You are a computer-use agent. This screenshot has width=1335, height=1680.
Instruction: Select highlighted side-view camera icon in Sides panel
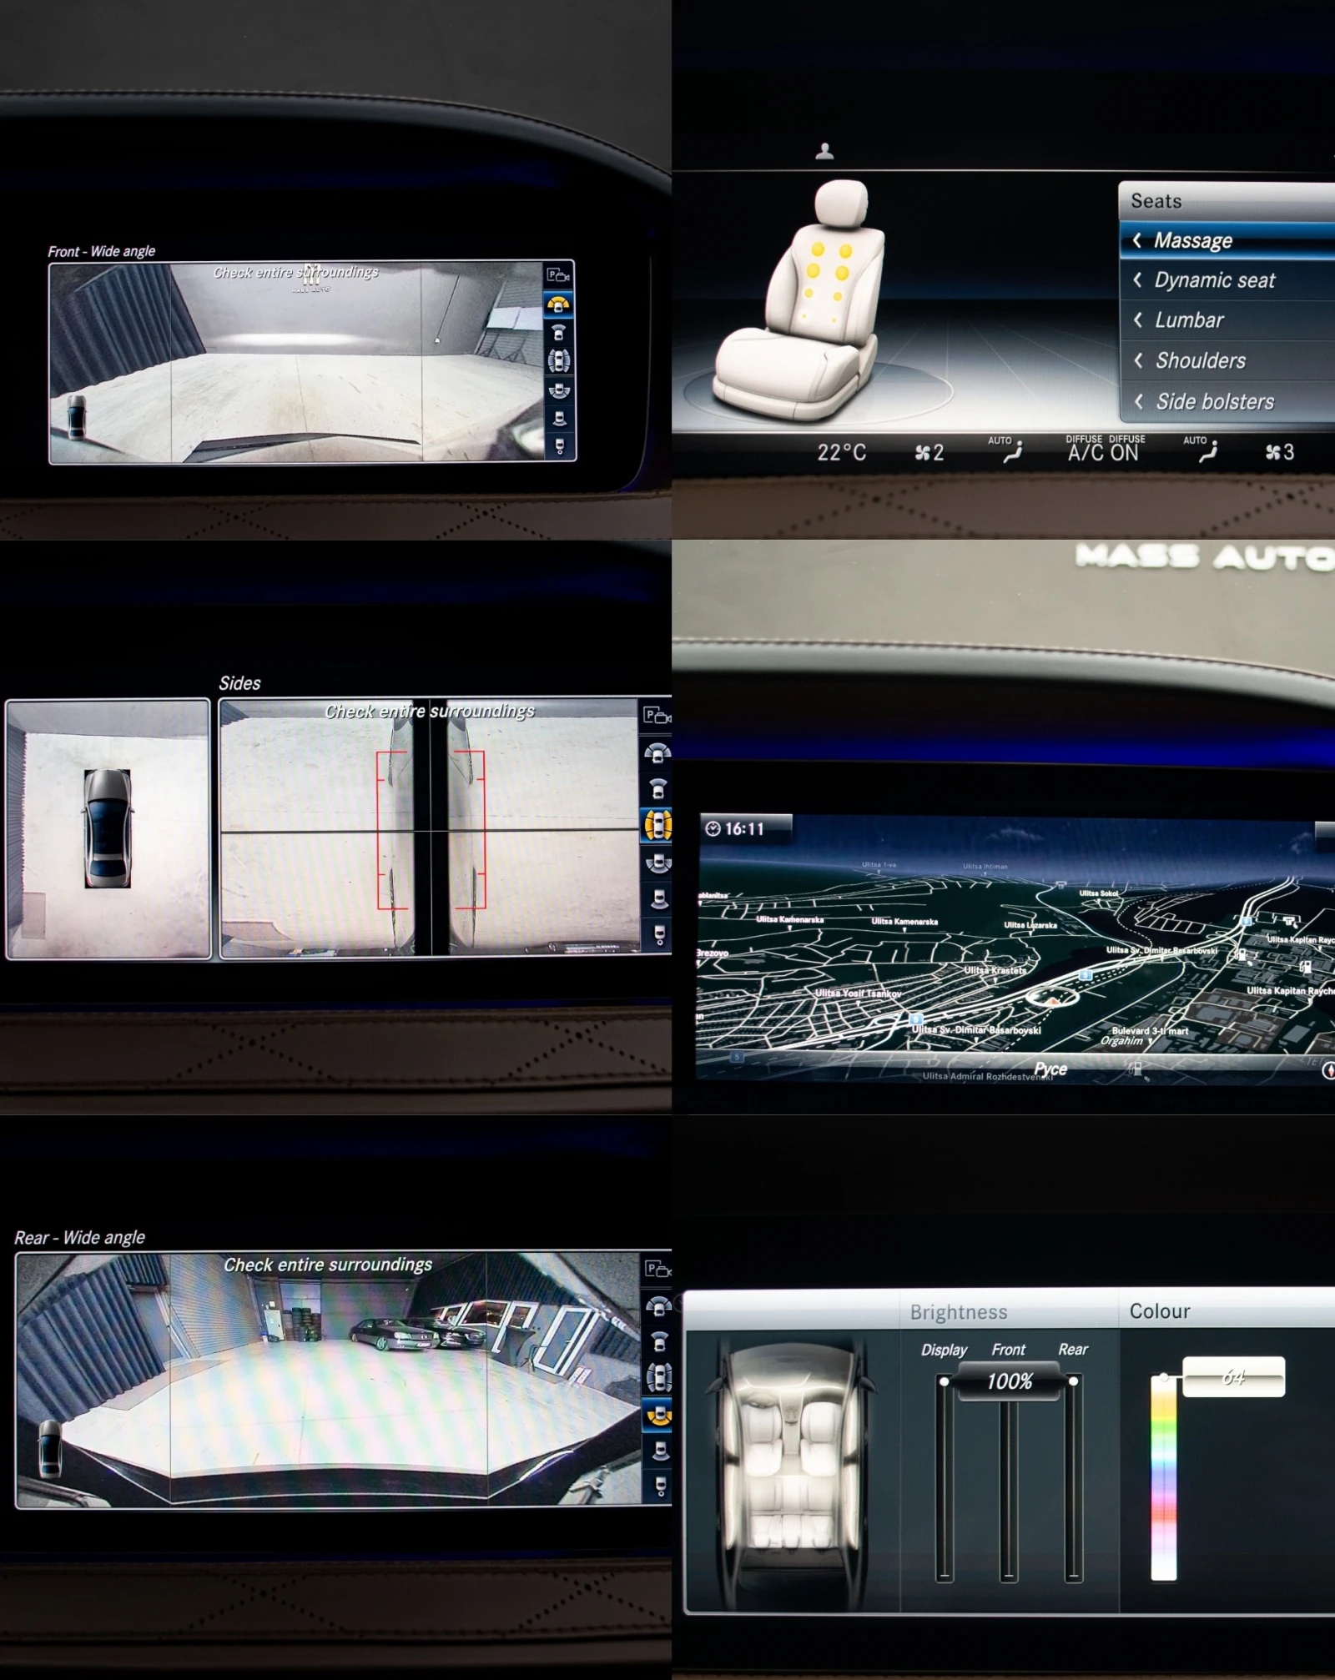tap(657, 825)
